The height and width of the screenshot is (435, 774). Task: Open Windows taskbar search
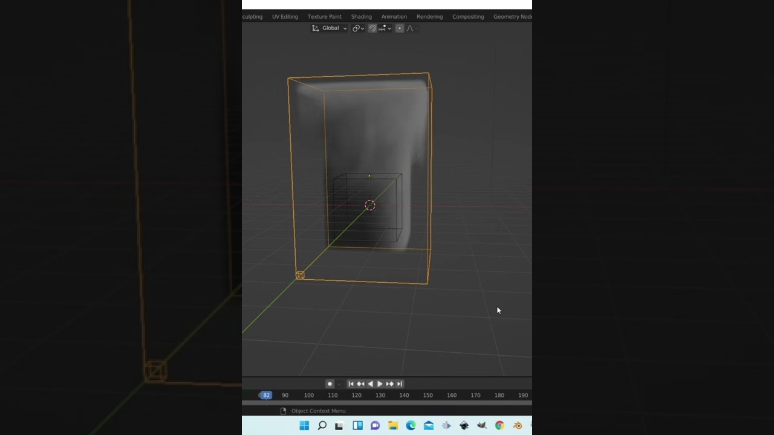pos(322,425)
